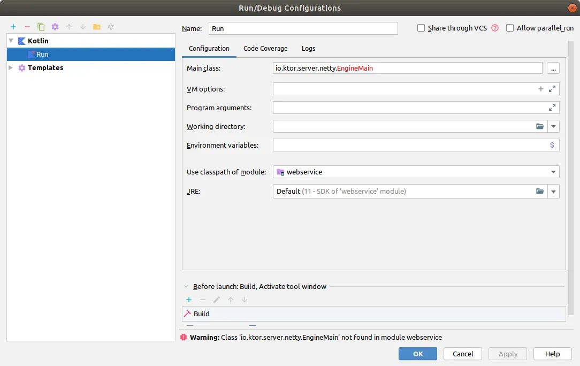Viewport: 580px width, 366px height.
Task: Click the Add New Configuration plus icon
Action: (13, 27)
